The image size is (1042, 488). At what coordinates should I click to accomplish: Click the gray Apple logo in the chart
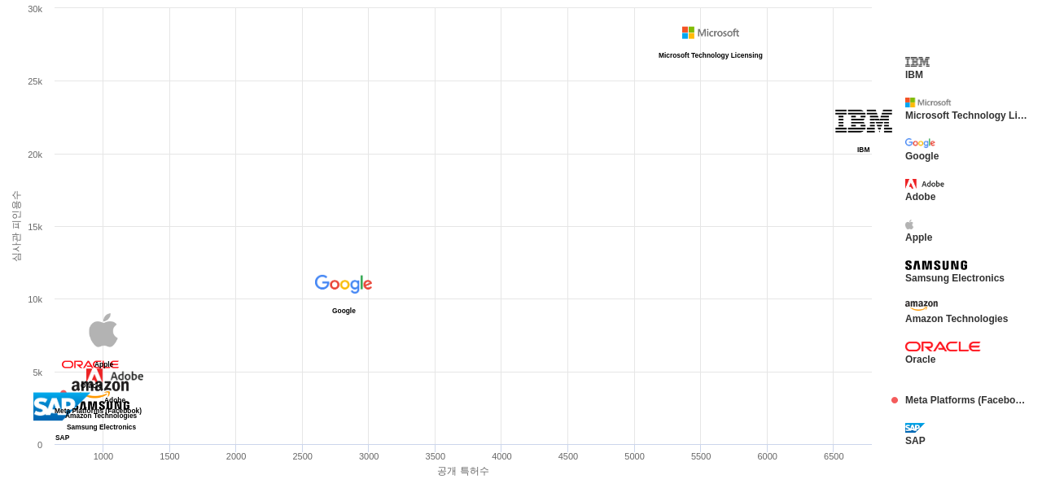click(103, 330)
